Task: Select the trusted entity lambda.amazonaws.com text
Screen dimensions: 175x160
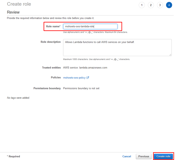Action: pyautogui.click(x=93, y=68)
